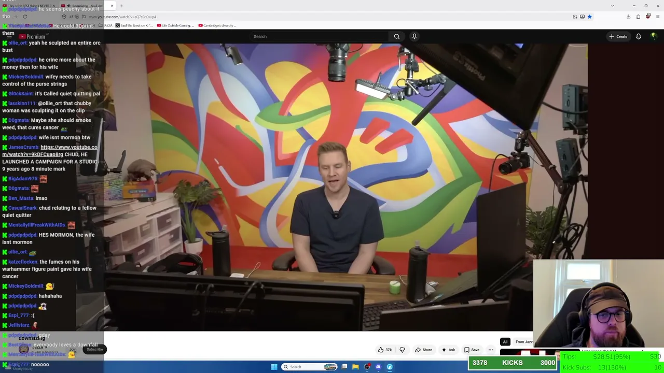The image size is (664, 373).
Task: Click username CasualSnark in chat
Action: [x=22, y=208]
